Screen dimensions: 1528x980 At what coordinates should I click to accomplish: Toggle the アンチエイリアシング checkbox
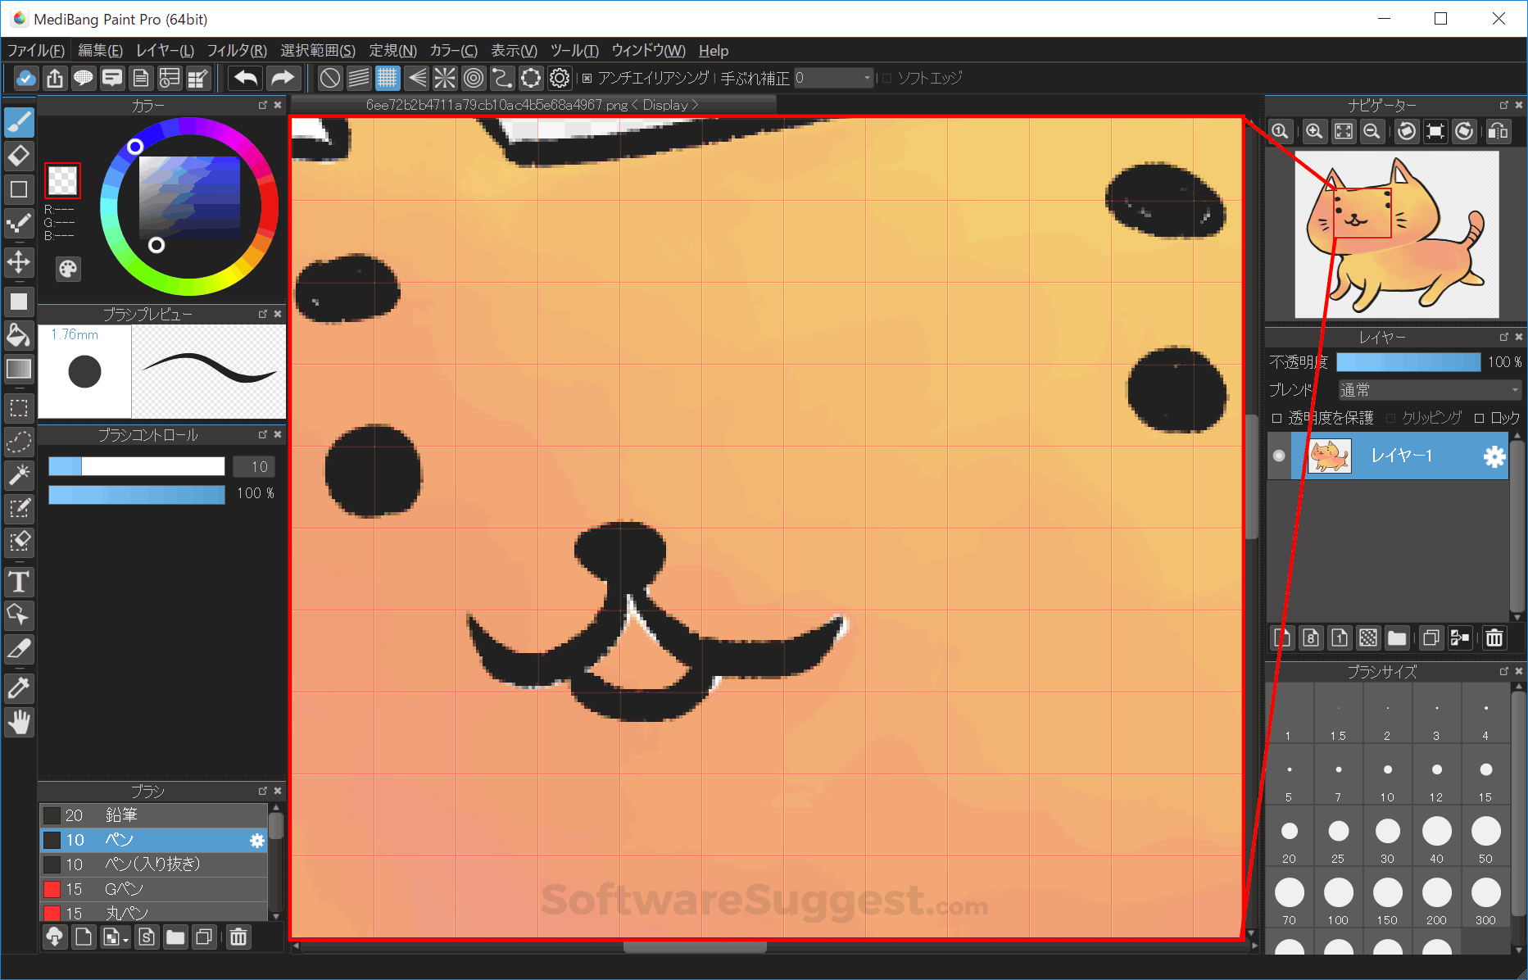tap(587, 78)
